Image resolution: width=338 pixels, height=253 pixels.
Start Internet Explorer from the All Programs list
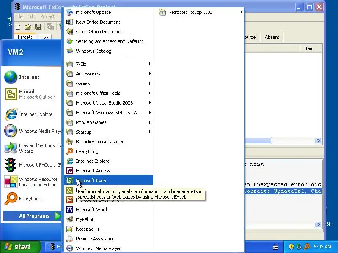coord(108,161)
